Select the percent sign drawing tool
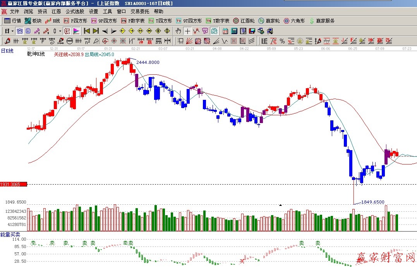Image resolution: width=417 pixels, height=267 pixels. tap(282, 41)
